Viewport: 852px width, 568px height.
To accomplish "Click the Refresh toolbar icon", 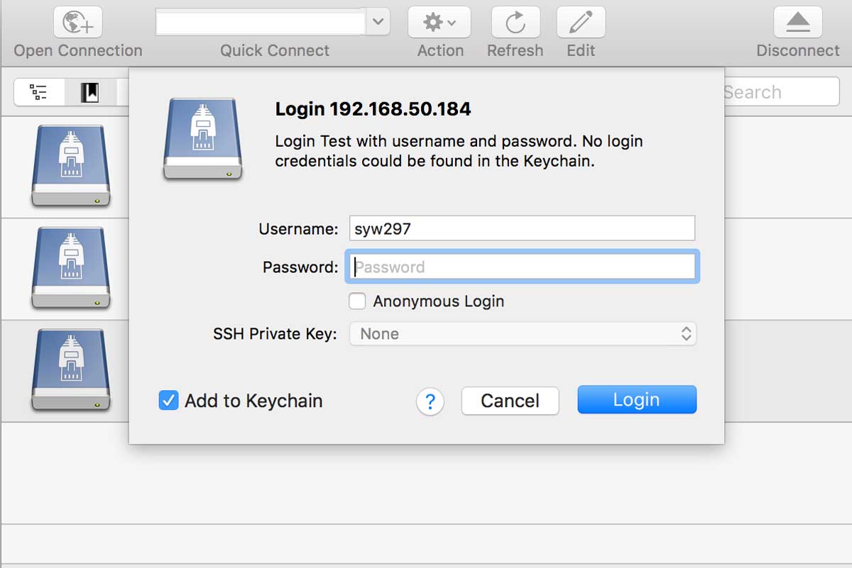I will (515, 23).
